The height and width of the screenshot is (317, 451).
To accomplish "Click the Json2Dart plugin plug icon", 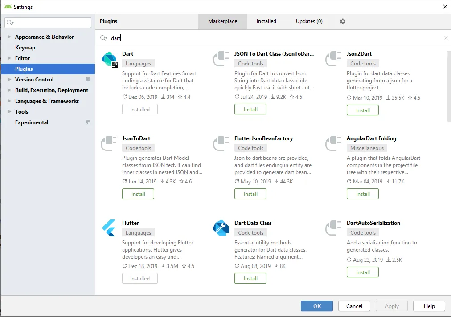I will click(x=333, y=59).
